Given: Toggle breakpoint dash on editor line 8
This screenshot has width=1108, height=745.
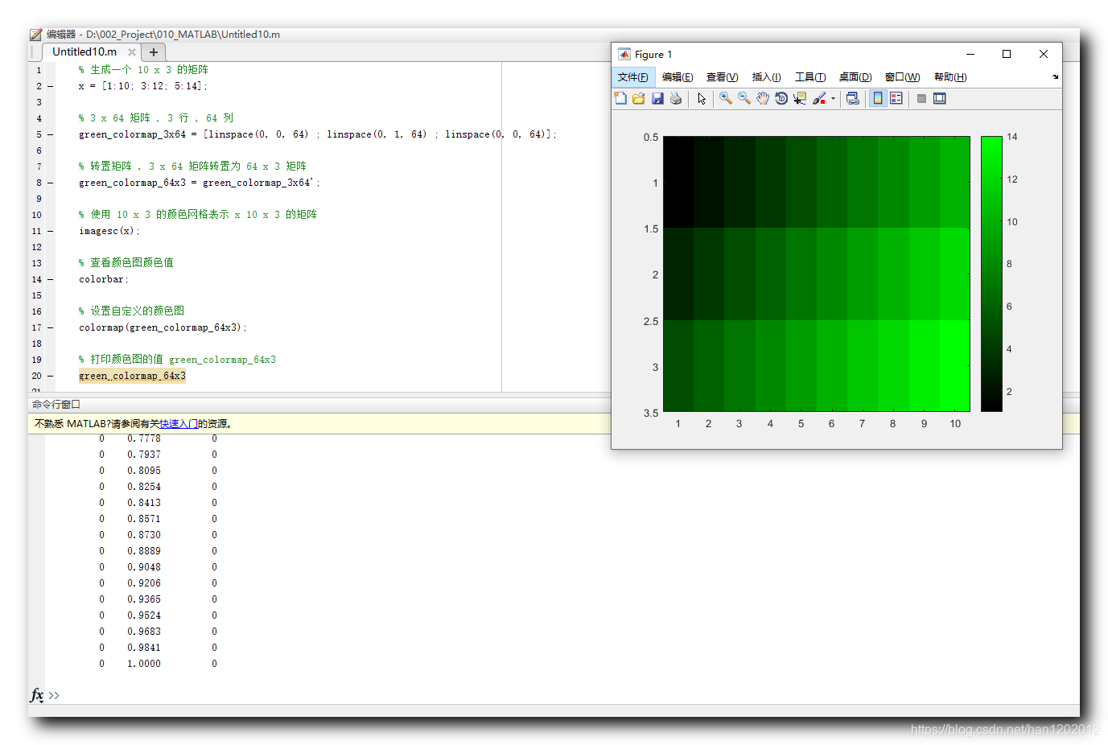Looking at the screenshot, I should click(x=51, y=183).
